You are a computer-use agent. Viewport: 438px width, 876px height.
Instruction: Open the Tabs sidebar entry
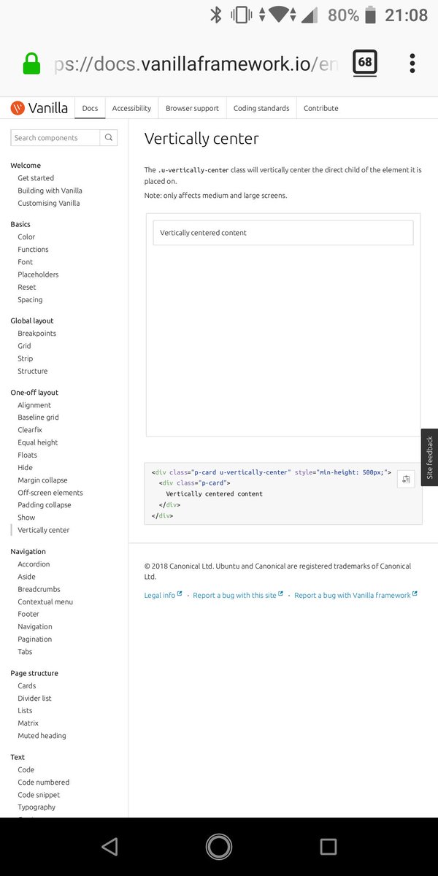pos(25,652)
